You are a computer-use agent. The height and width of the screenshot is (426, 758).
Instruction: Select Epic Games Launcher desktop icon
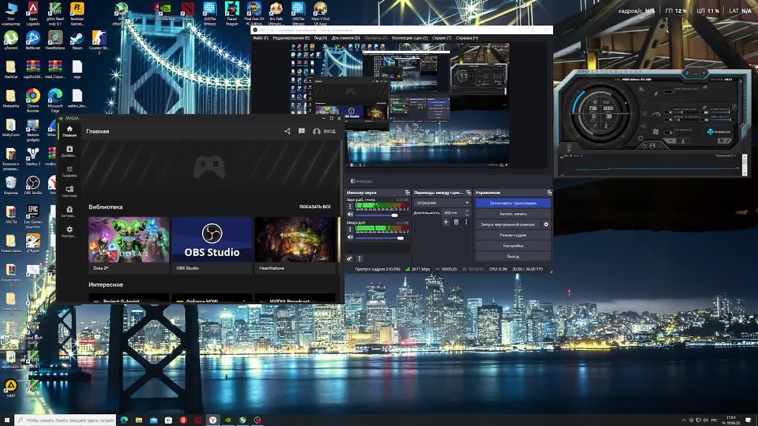(x=33, y=216)
